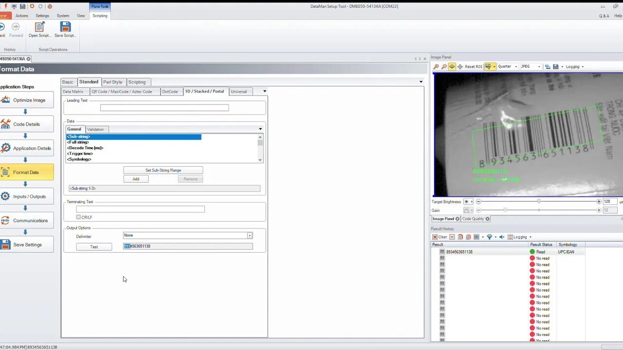The height and width of the screenshot is (350, 623).
Task: Select the <Decode Time [ms]> data item
Action: point(85,148)
